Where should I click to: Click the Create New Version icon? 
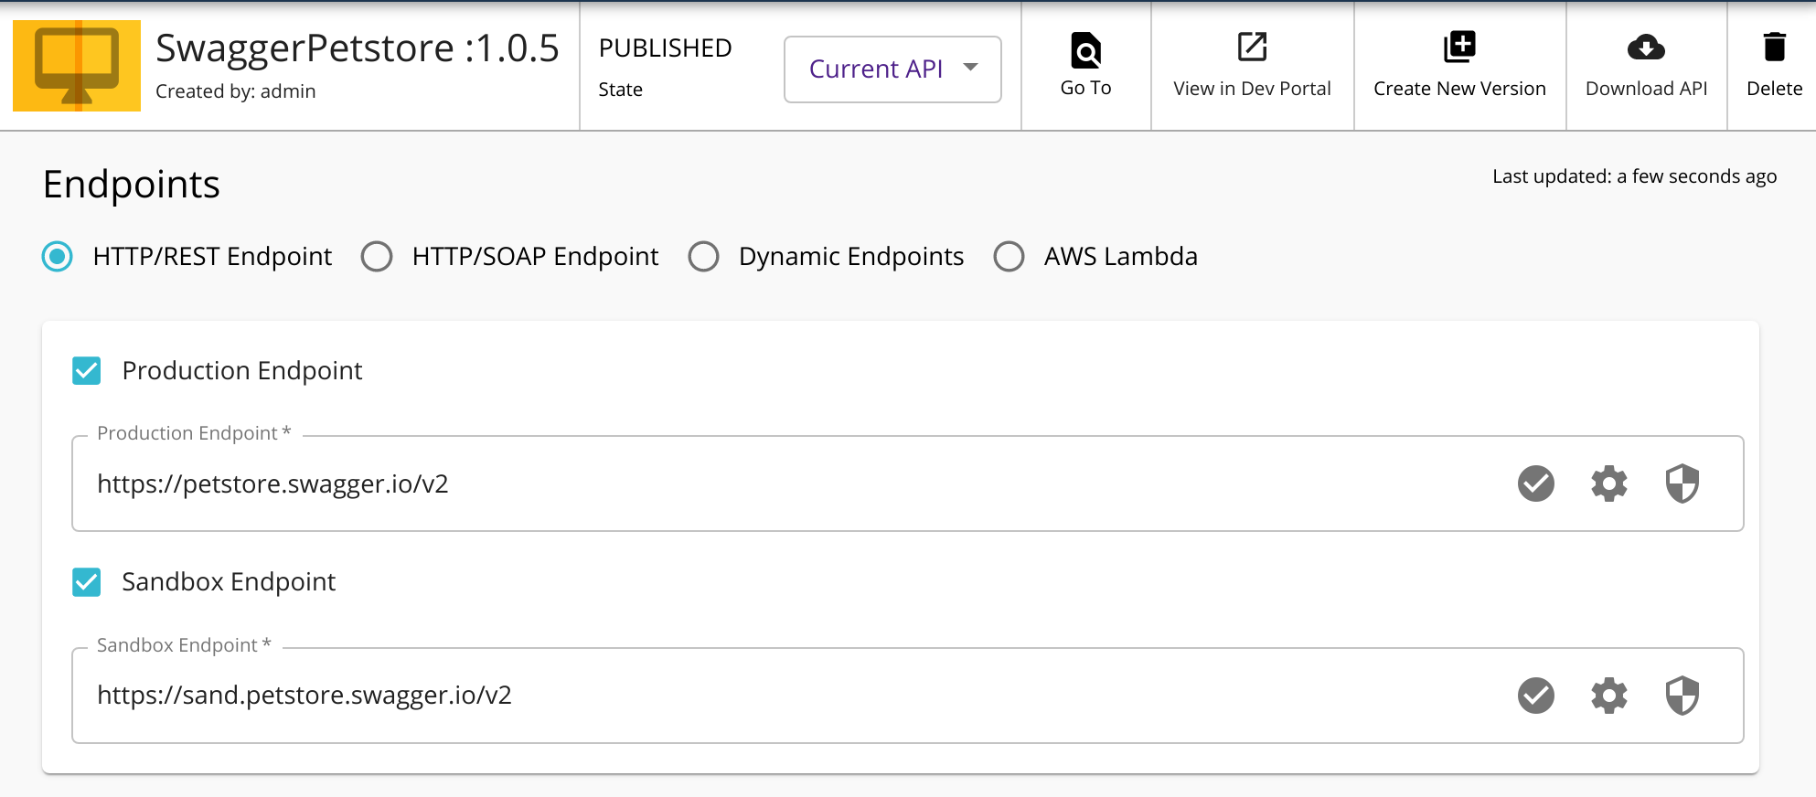(1459, 47)
